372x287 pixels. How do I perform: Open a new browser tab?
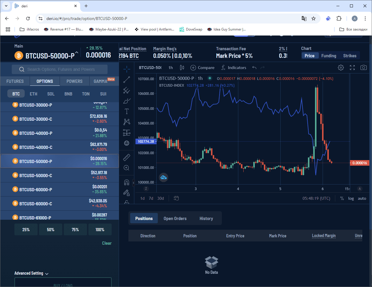(x=86, y=6)
